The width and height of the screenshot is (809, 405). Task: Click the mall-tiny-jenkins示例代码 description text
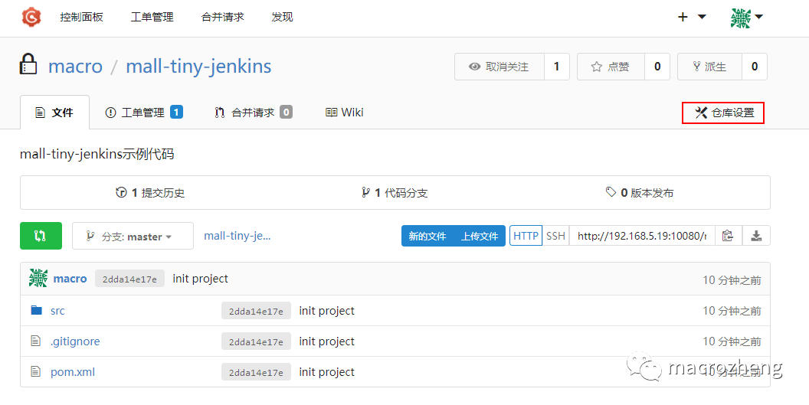[x=97, y=154]
